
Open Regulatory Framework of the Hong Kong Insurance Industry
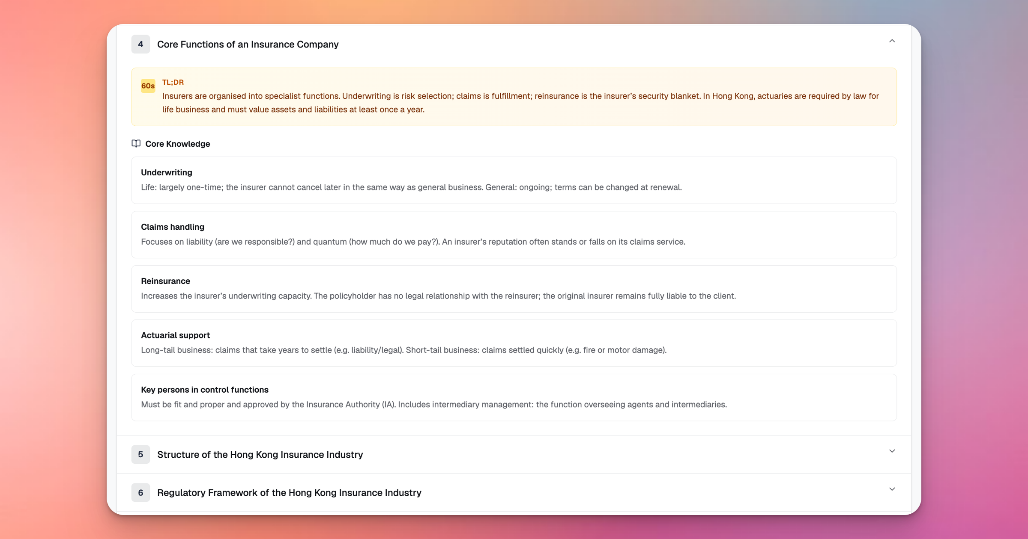[289, 493]
